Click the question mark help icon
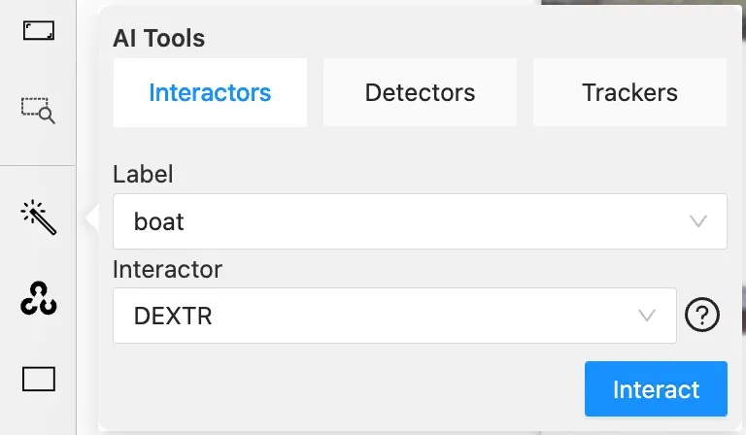The height and width of the screenshot is (435, 746). point(702,316)
